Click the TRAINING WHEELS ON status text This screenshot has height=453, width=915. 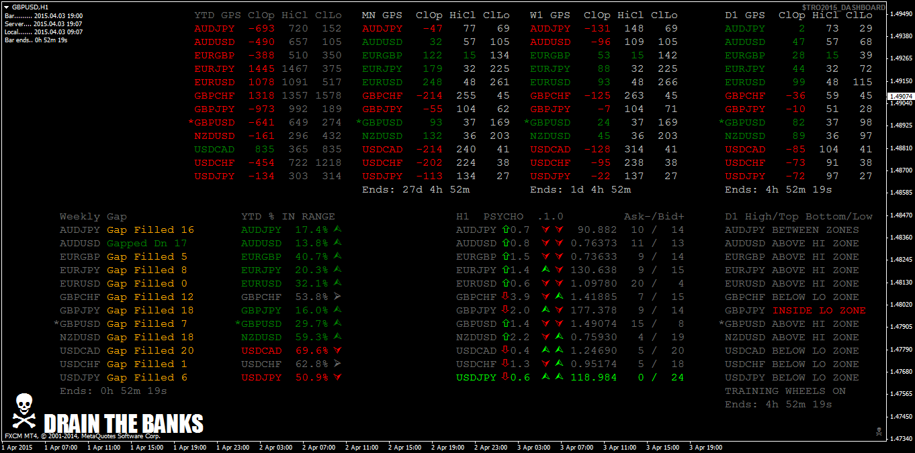tap(785, 391)
